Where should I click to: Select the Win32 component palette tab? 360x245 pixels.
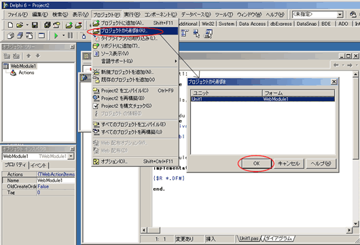[208, 24]
